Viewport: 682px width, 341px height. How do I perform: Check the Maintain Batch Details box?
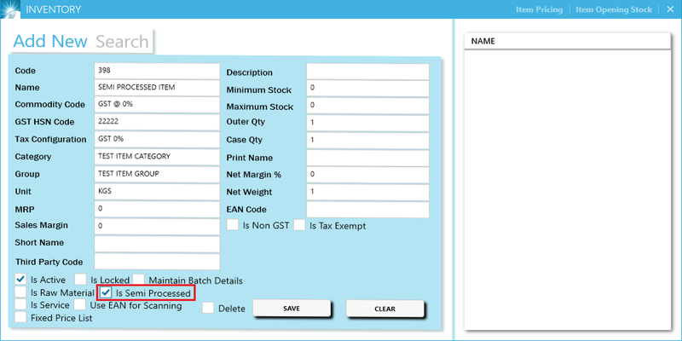139,280
